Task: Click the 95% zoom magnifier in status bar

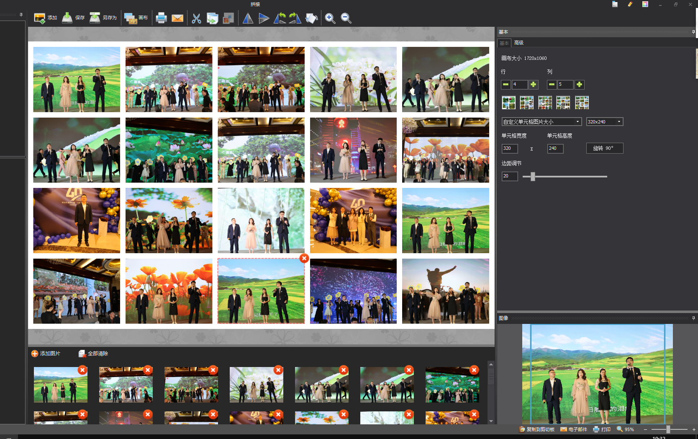Action: (x=620, y=429)
